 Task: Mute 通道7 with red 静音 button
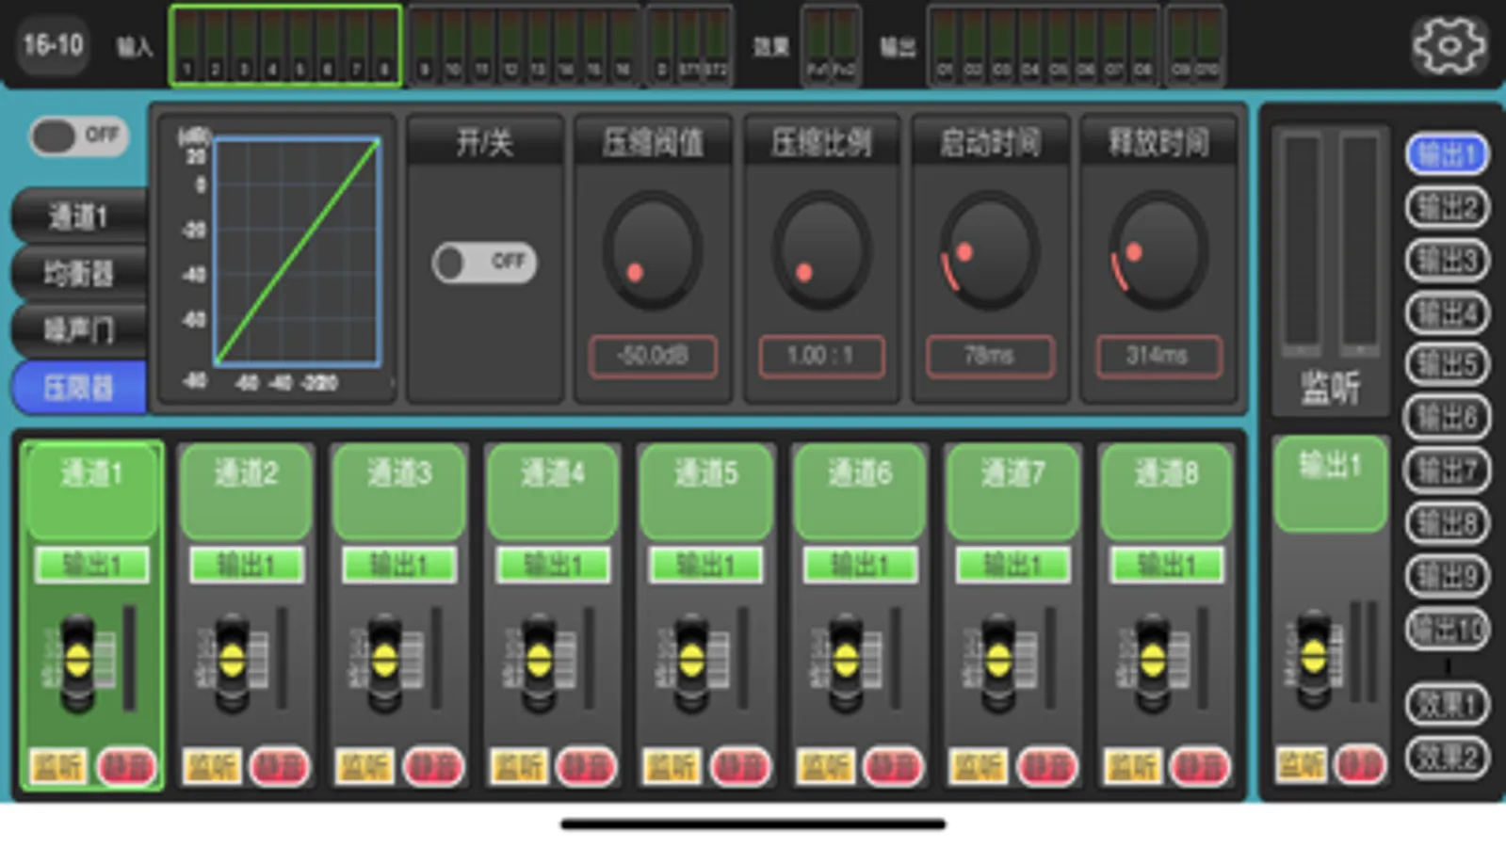tap(1047, 767)
